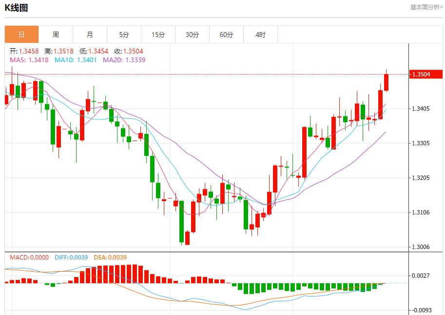Screen dimensions: 445x315
Task: Choose the 60分 timeframe tab
Action: (226, 35)
